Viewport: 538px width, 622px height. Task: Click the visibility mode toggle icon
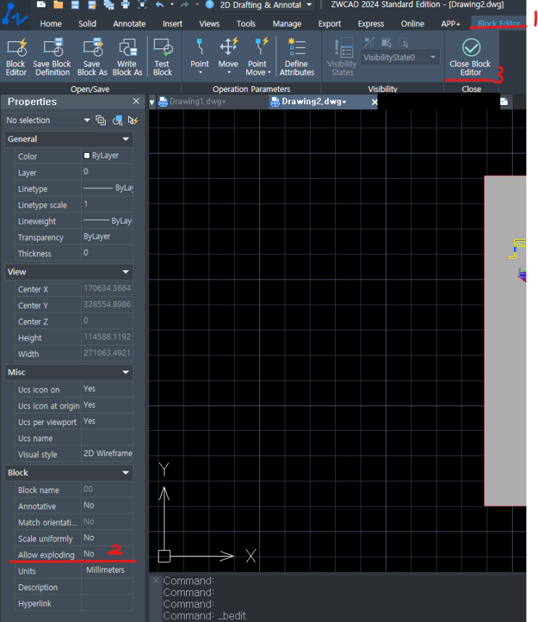(369, 42)
